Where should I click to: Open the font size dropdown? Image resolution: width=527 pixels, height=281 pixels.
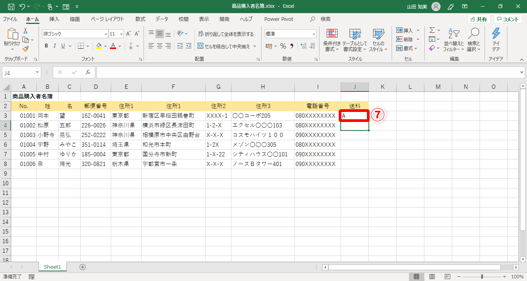[121, 34]
